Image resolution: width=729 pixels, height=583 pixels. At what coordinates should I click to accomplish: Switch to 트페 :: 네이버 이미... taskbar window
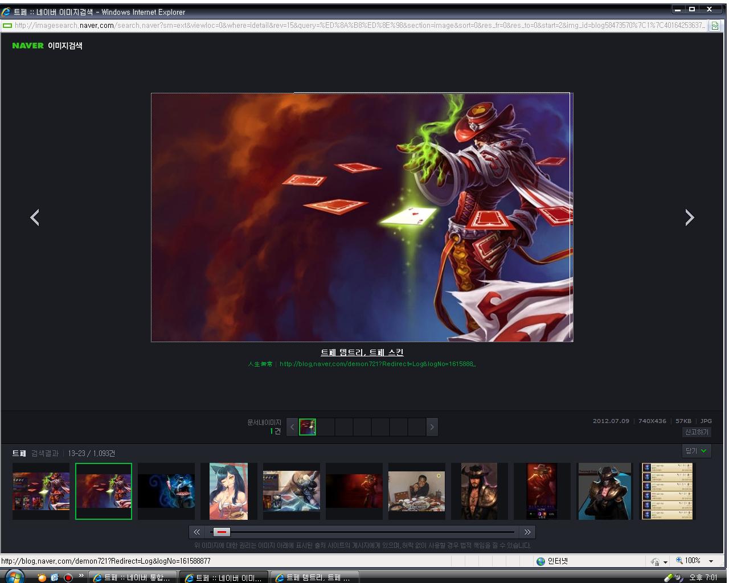pyautogui.click(x=224, y=577)
